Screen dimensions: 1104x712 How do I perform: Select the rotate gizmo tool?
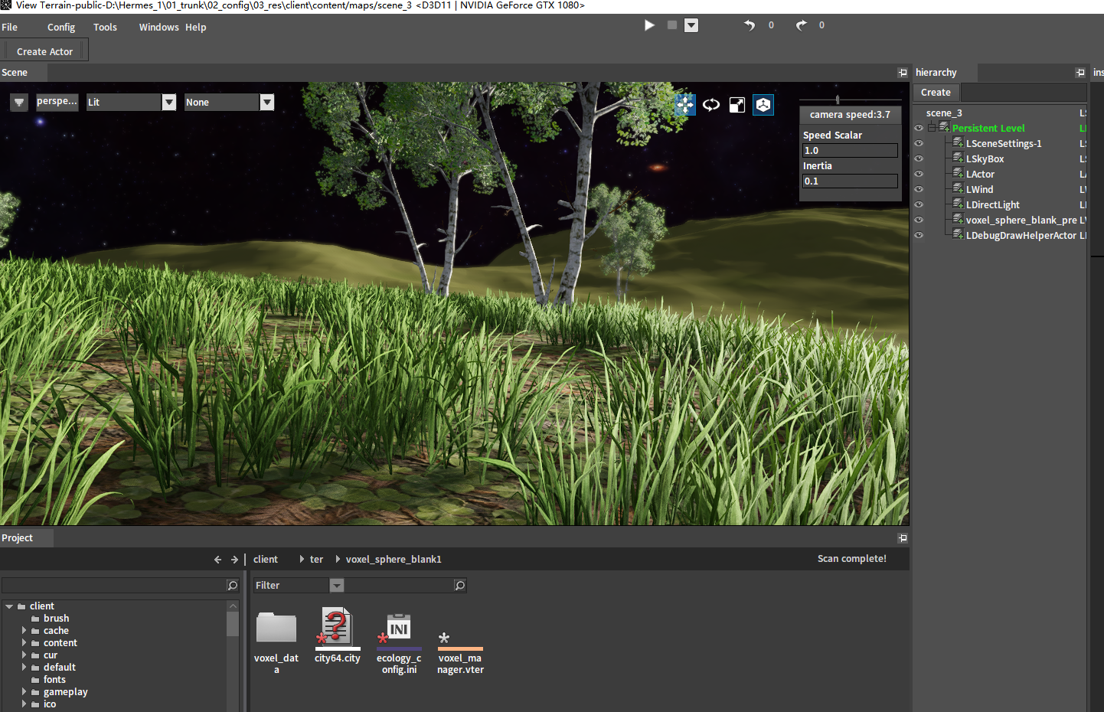(x=711, y=105)
